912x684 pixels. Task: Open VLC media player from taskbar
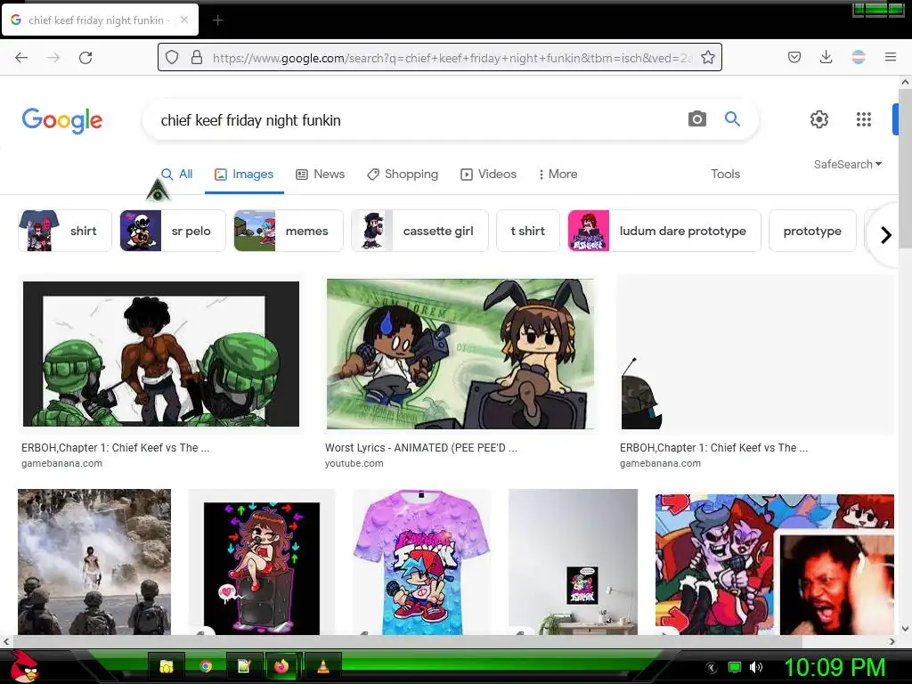pyautogui.click(x=322, y=666)
